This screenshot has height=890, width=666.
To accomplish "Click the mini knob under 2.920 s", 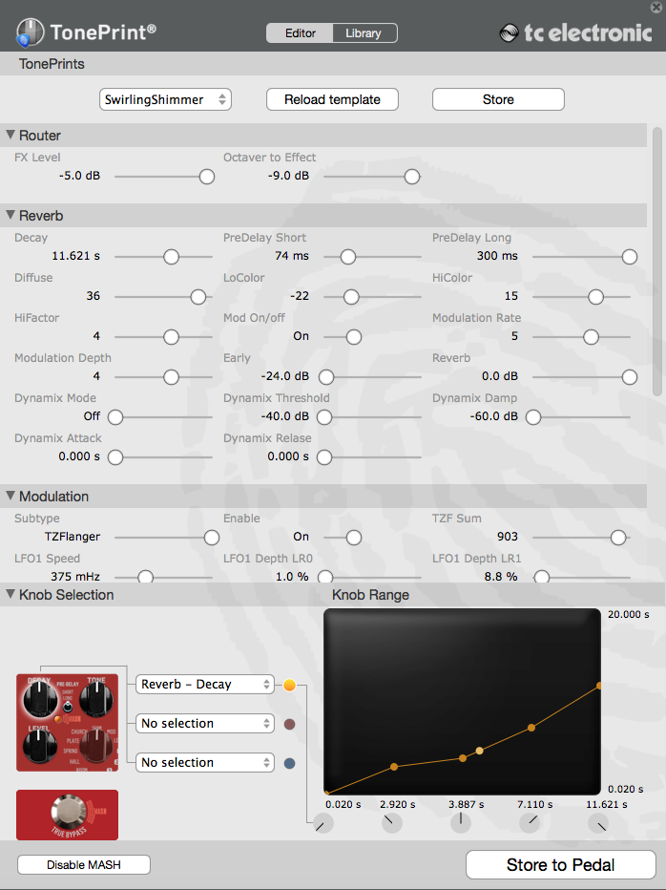I will coord(392,823).
